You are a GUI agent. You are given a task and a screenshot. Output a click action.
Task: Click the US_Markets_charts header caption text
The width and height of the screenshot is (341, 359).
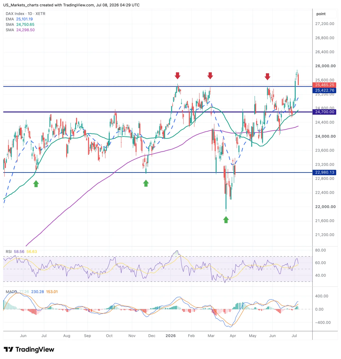(x=71, y=5)
